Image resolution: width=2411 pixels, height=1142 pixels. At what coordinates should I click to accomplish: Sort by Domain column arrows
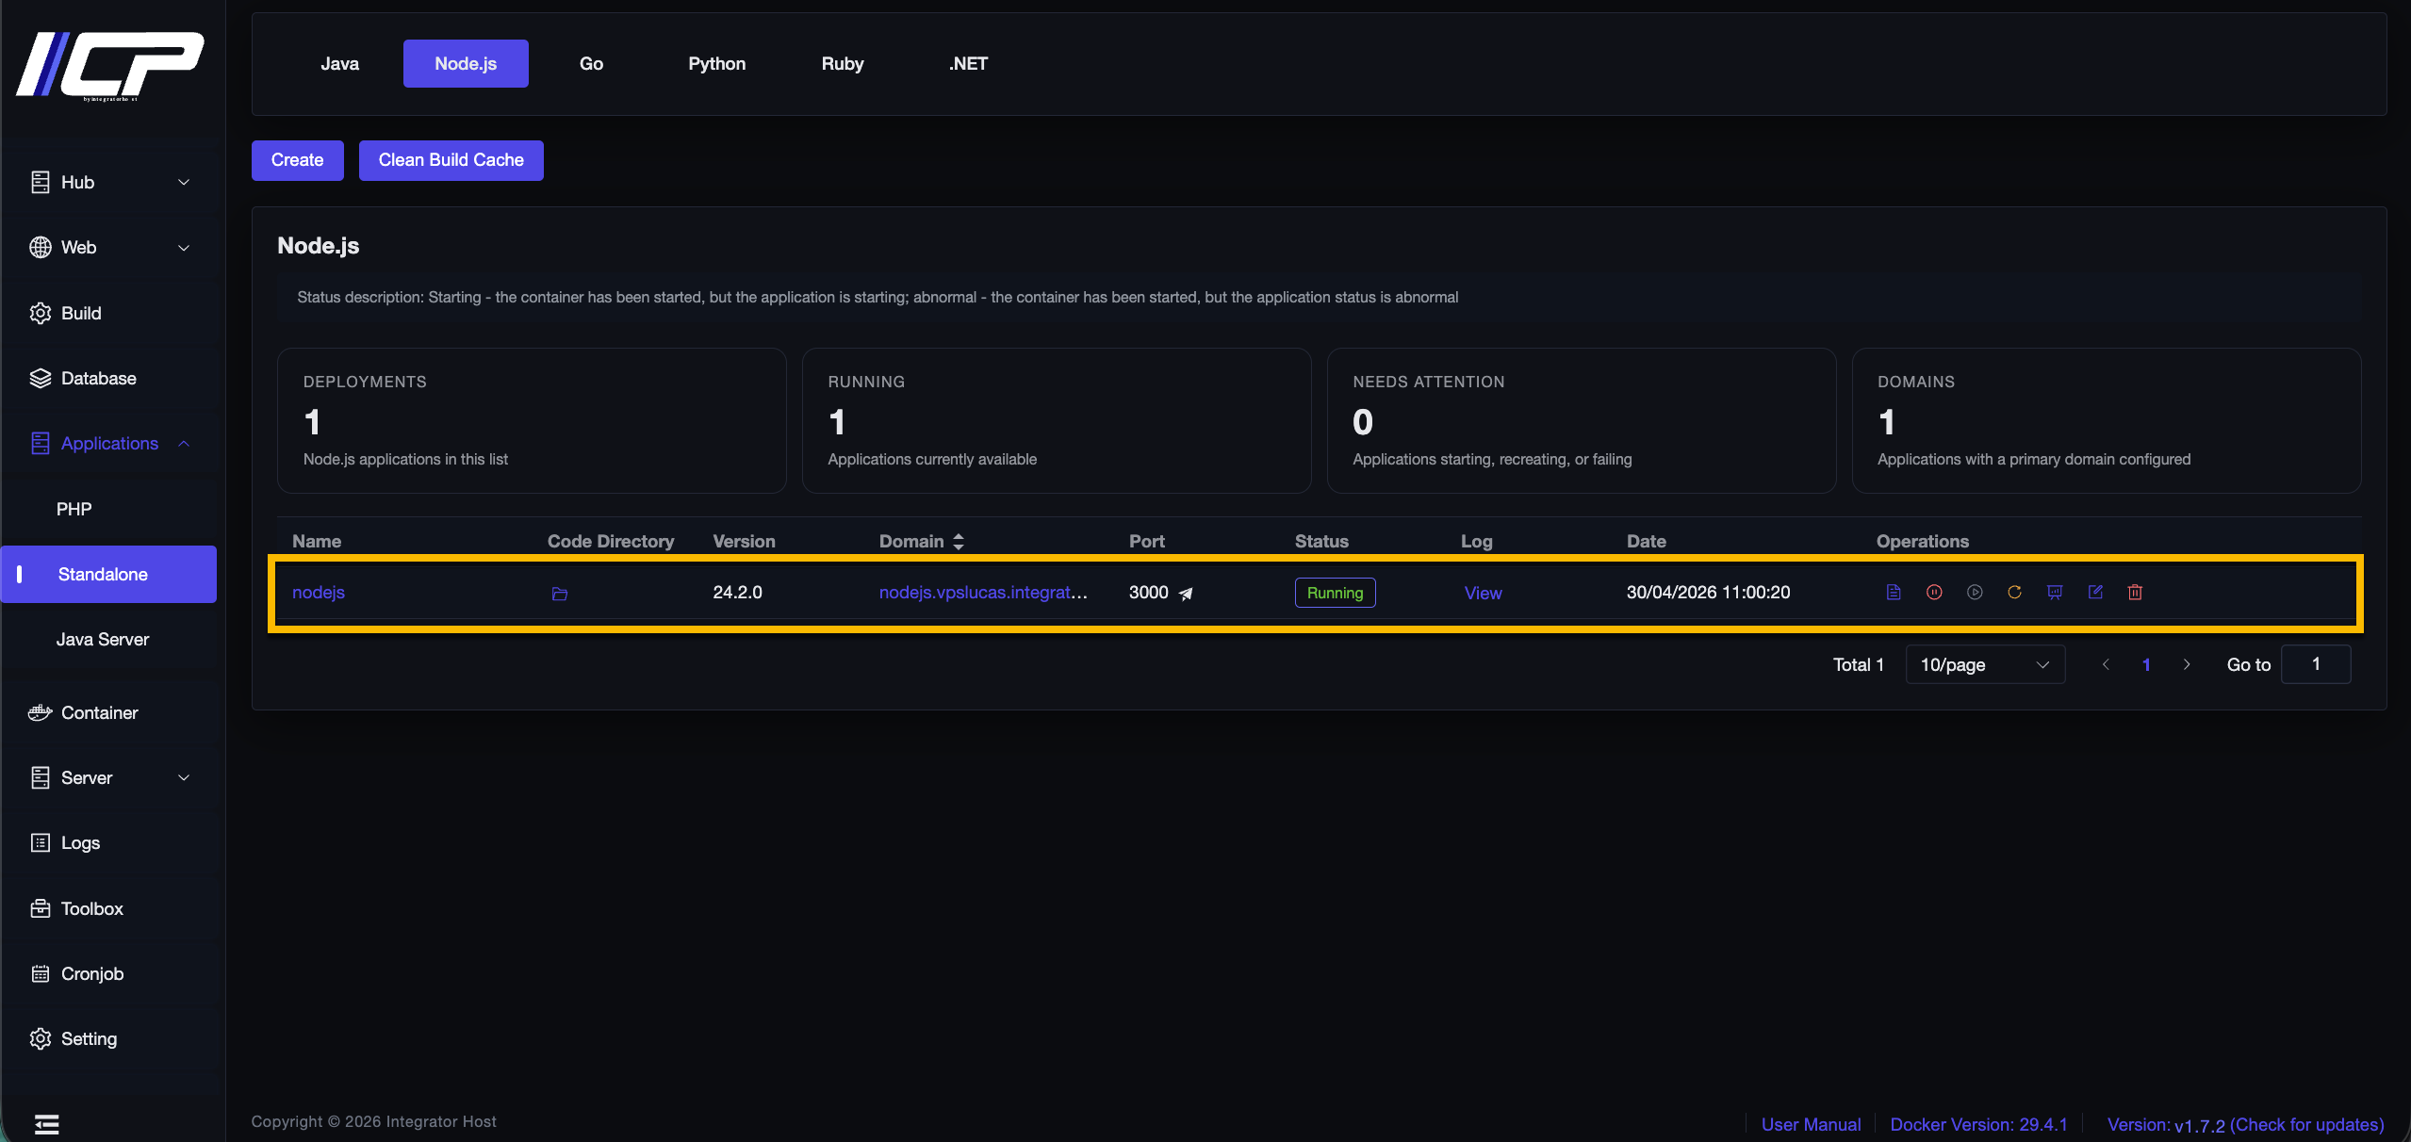pos(958,541)
